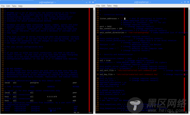The width and height of the screenshot is (190, 115).
Task: Click 'unix_socket_directories' setting on line 66
Action: pos(112,33)
